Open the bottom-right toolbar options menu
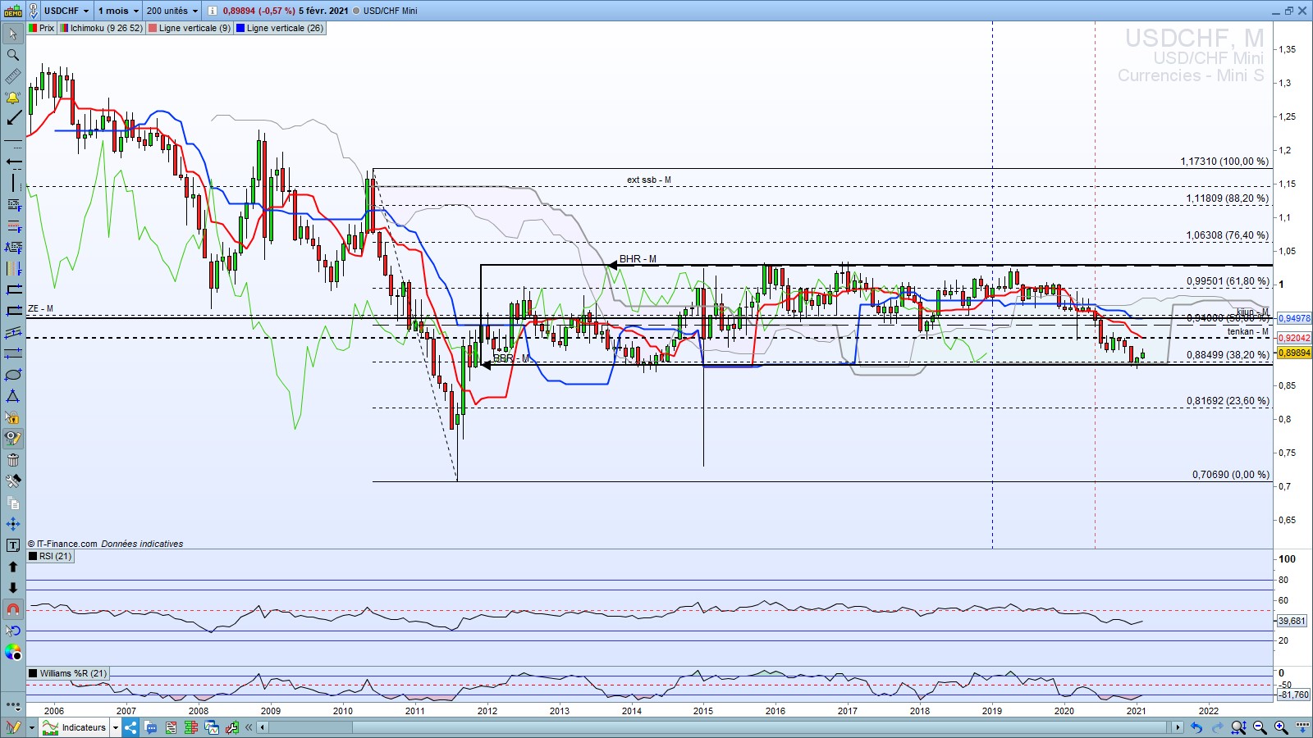 click(x=1302, y=727)
